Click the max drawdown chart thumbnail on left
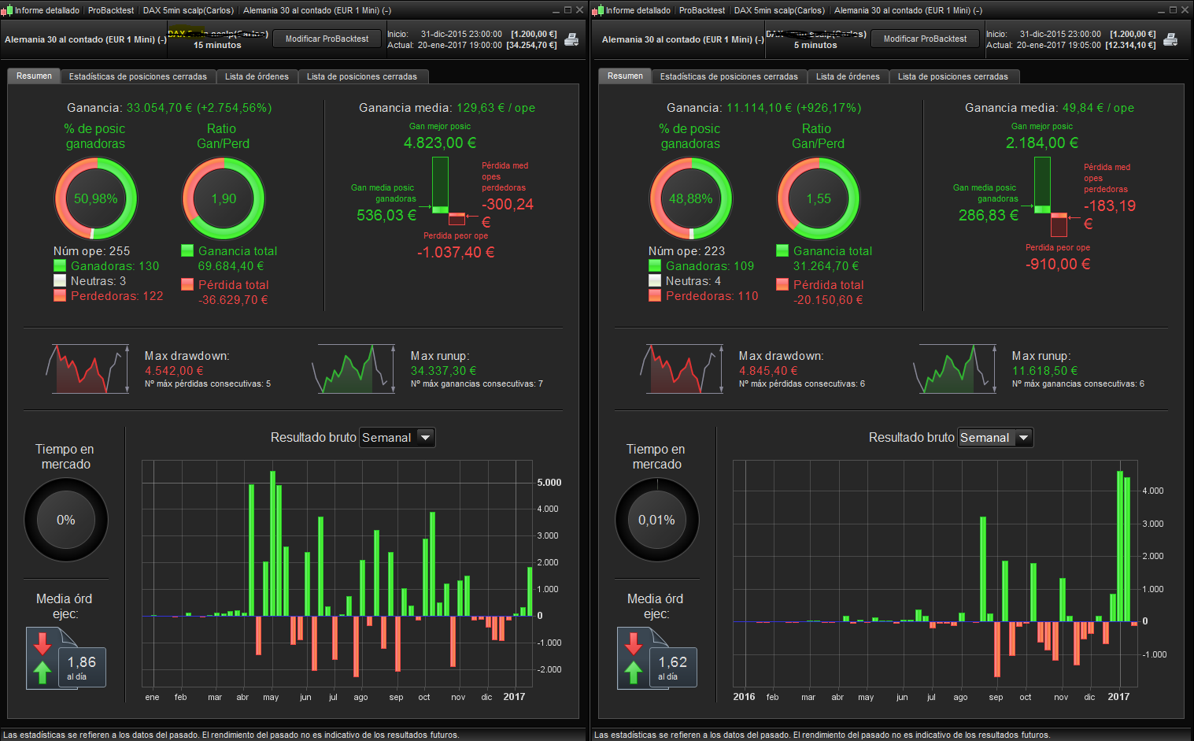This screenshot has height=741, width=1194. tap(87, 369)
